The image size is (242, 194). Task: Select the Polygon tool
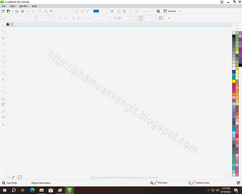click(x=3, y=73)
